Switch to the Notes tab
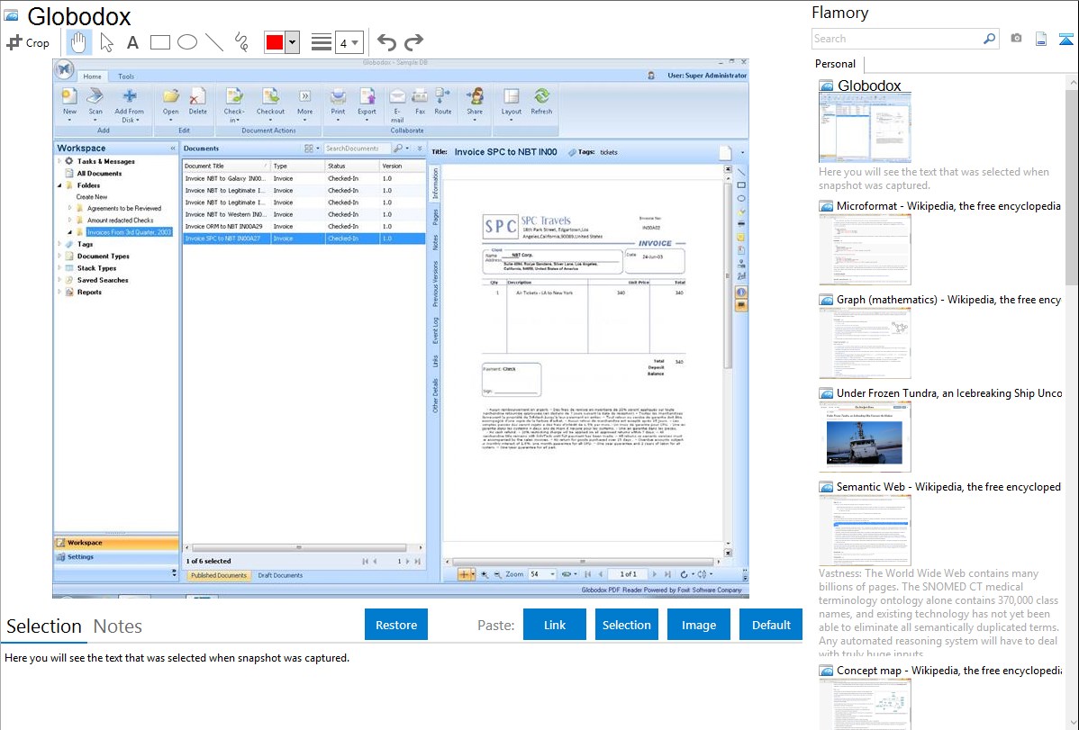This screenshot has width=1079, height=730. coord(118,626)
